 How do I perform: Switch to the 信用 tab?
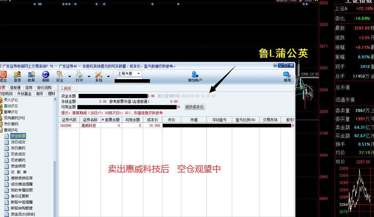tap(29, 88)
